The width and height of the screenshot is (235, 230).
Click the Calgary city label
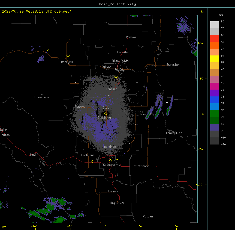(x=109, y=165)
